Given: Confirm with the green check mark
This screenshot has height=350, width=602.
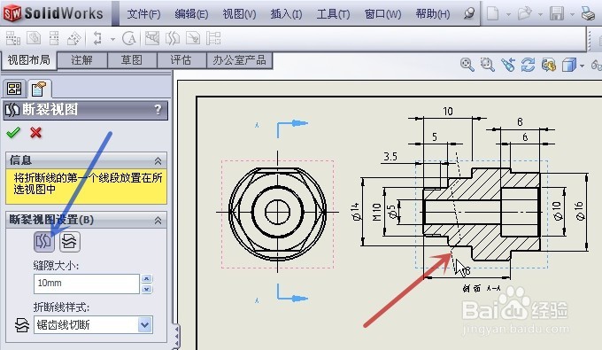Looking at the screenshot, I should [13, 133].
